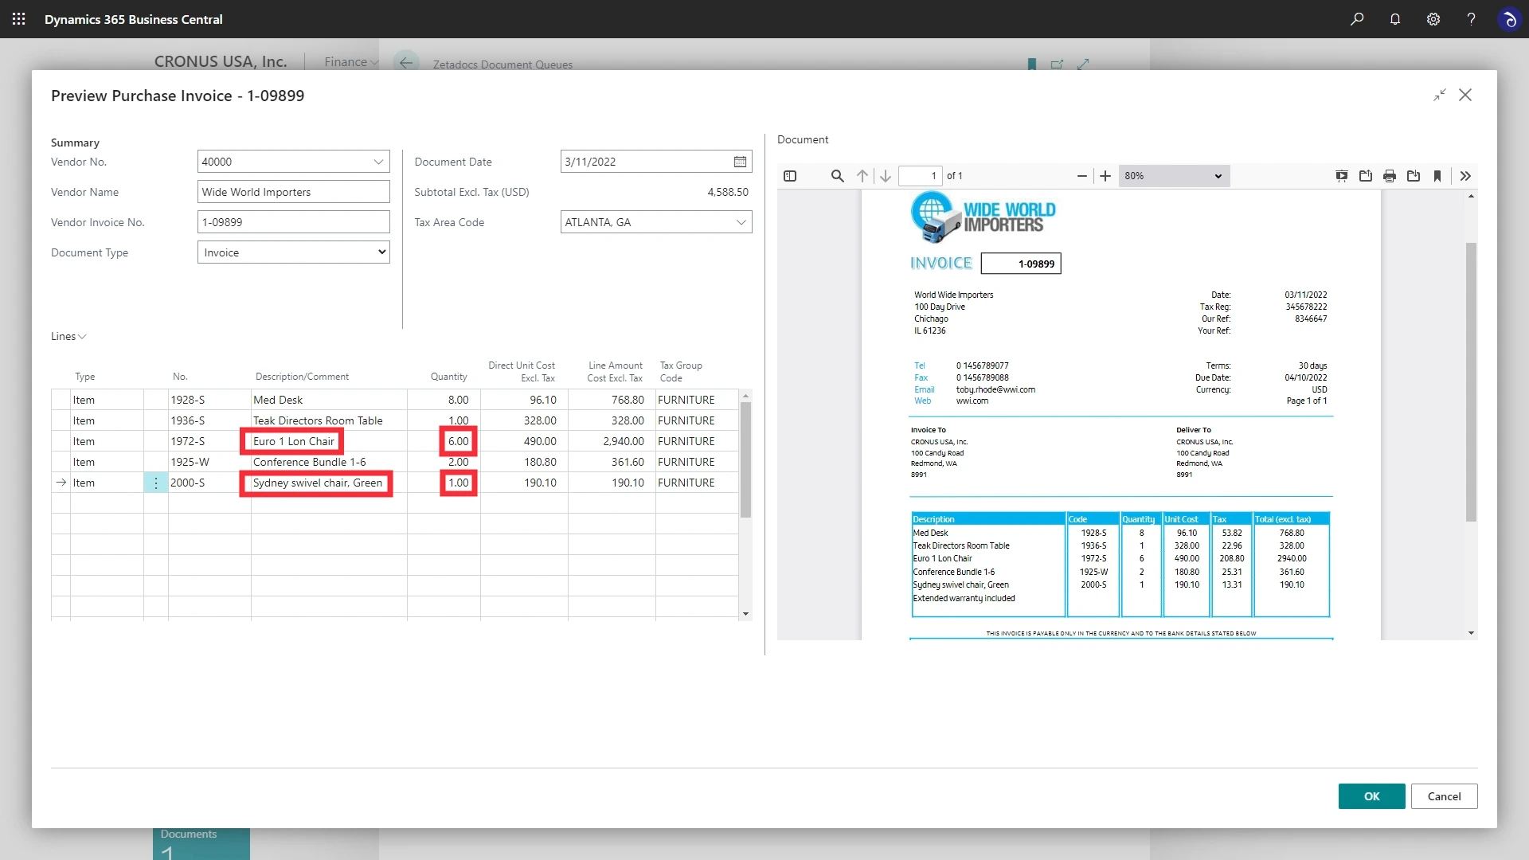The width and height of the screenshot is (1529, 860).
Task: Click CRONUS USA, Inc. company name behind dialog
Action: tap(221, 62)
